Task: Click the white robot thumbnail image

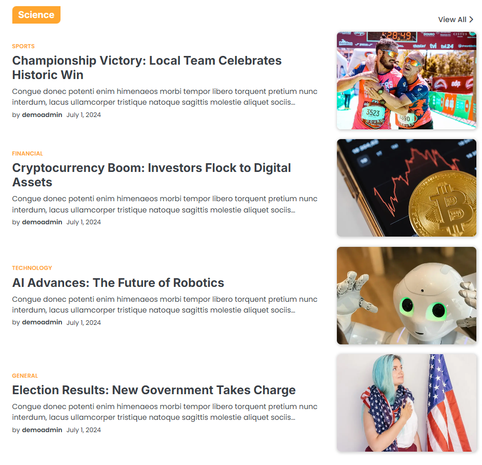Action: pyautogui.click(x=407, y=296)
